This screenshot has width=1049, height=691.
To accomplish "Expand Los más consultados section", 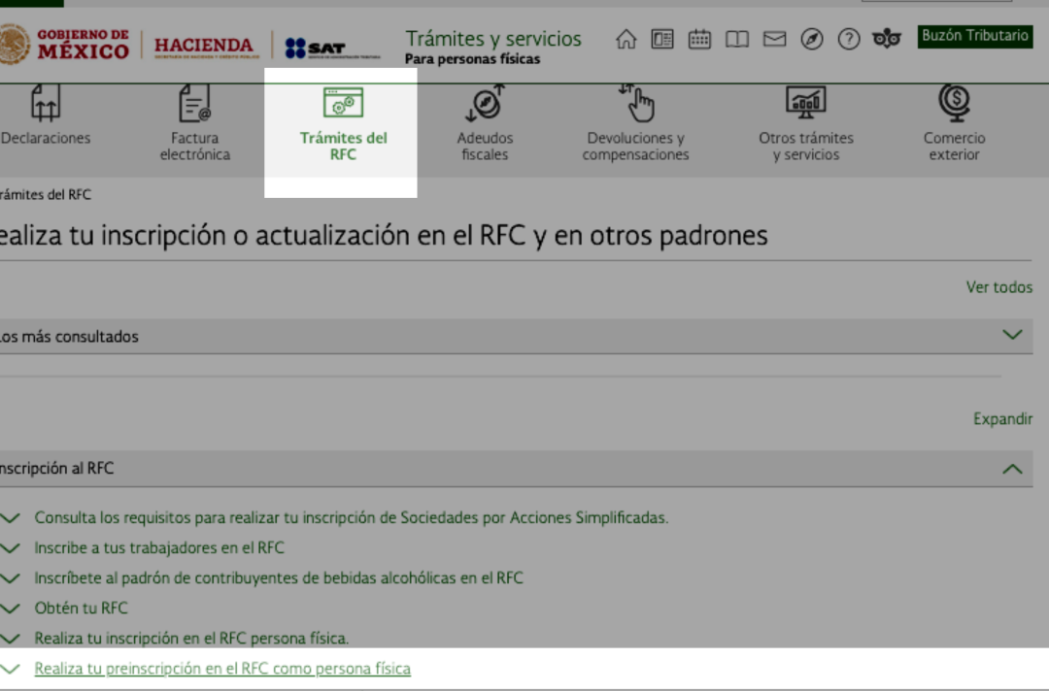I will [1012, 336].
